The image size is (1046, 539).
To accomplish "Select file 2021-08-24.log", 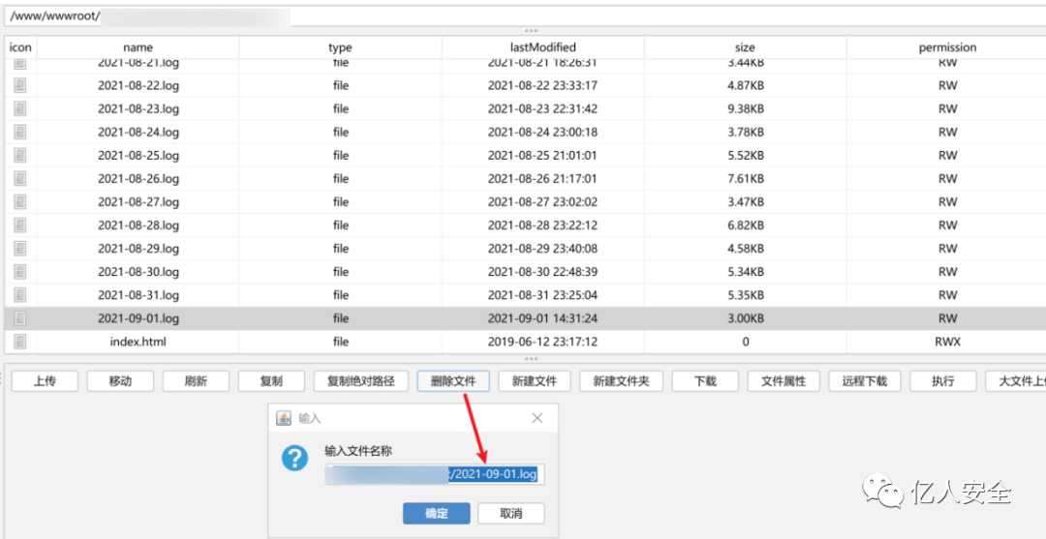I will (x=138, y=132).
